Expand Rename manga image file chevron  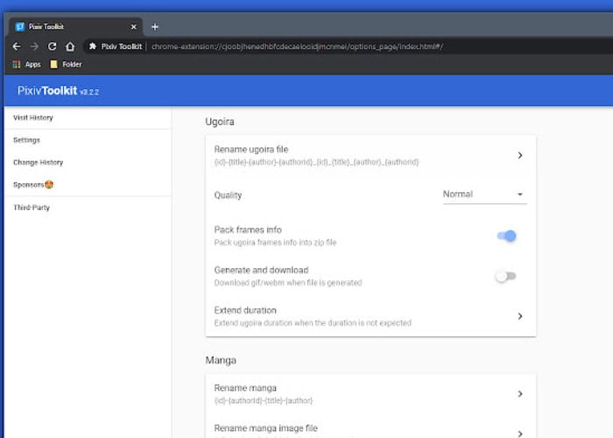(x=520, y=434)
